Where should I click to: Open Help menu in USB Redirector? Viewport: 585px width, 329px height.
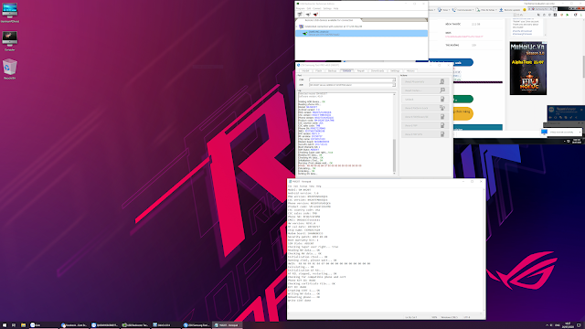(335, 8)
